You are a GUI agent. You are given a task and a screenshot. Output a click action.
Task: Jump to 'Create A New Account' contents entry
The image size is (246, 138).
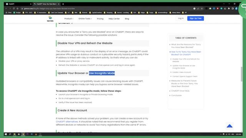(181, 72)
